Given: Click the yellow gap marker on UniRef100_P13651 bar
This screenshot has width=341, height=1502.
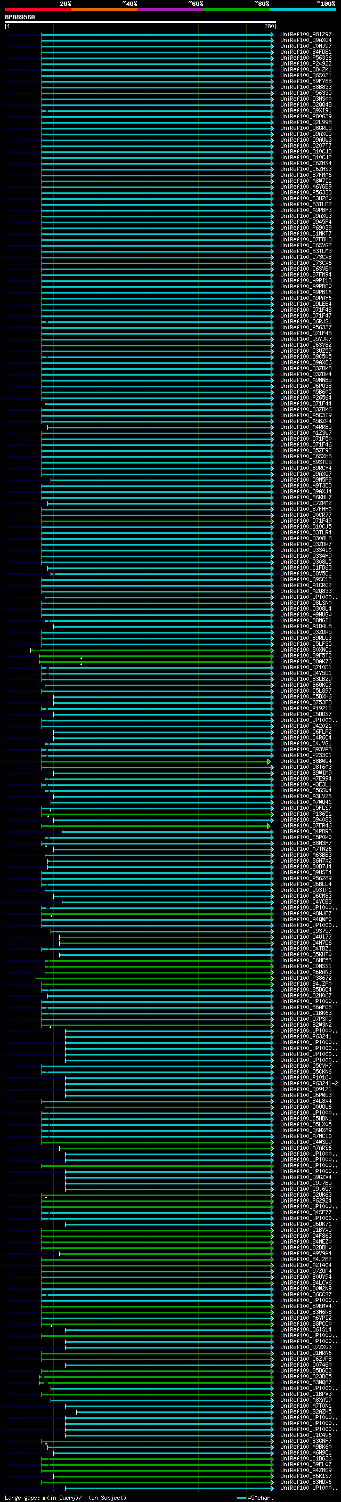Looking at the screenshot, I should (48, 816).
